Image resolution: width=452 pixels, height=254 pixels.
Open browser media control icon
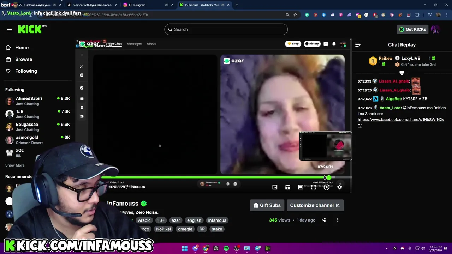coord(430,15)
